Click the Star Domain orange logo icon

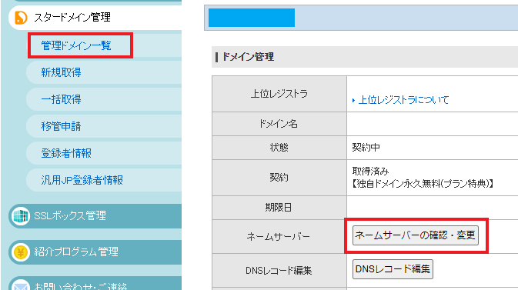tap(21, 17)
